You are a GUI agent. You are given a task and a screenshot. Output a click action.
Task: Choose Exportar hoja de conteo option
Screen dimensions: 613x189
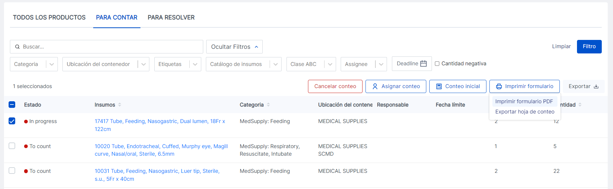pyautogui.click(x=524, y=112)
